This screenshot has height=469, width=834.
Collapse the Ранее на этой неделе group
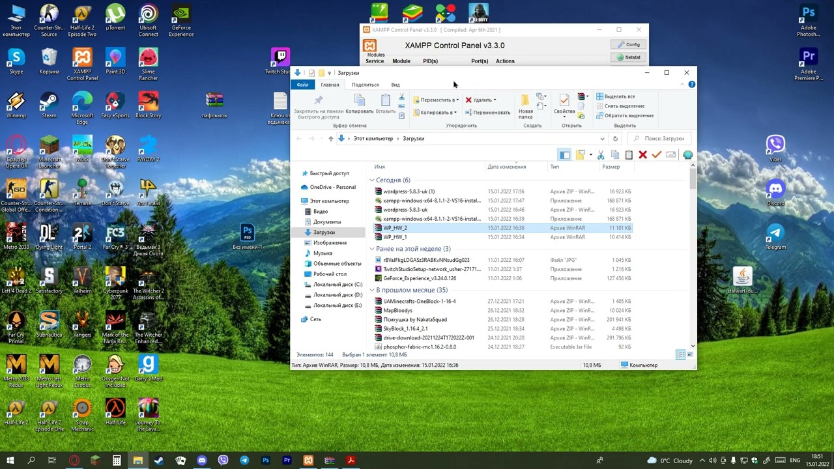(372, 249)
